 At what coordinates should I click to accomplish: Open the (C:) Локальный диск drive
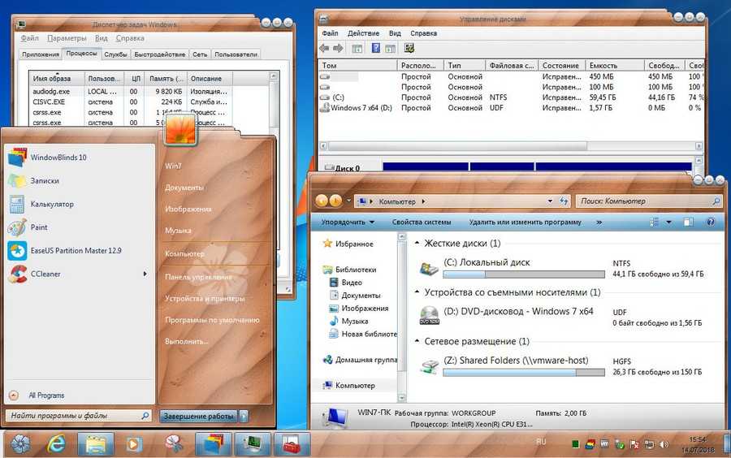click(486, 262)
